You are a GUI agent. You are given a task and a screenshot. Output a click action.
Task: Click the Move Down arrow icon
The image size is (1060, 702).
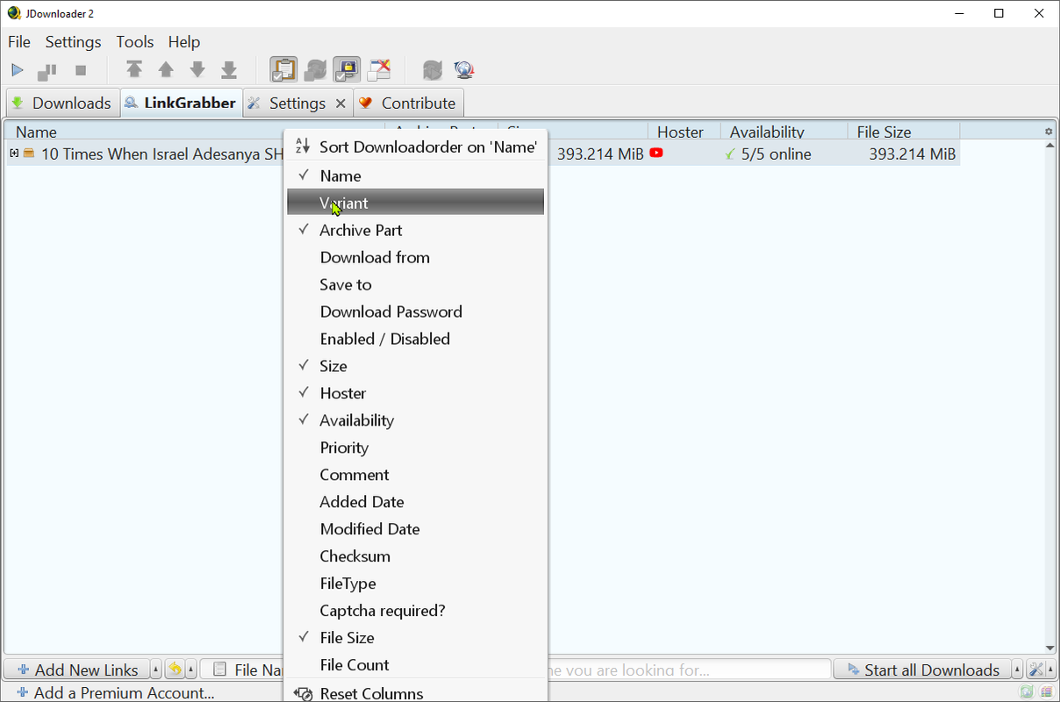coord(197,69)
